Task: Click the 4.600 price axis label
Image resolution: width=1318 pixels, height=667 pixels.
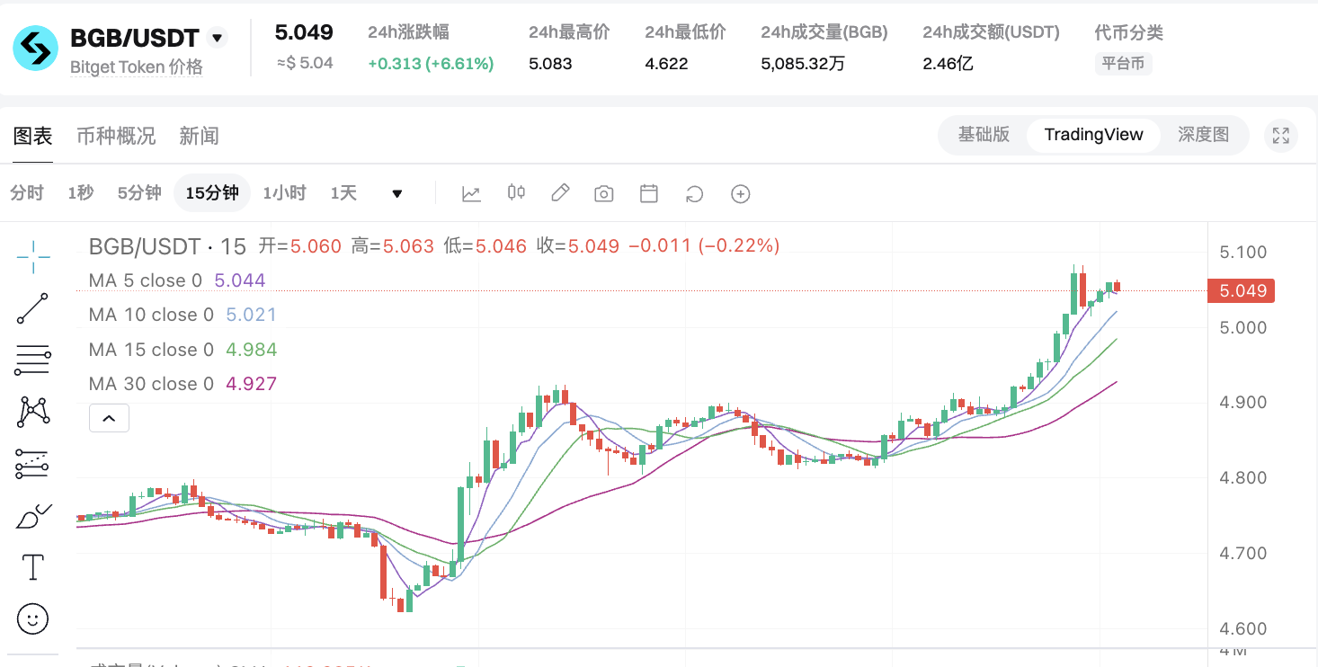Action: pos(1242,628)
